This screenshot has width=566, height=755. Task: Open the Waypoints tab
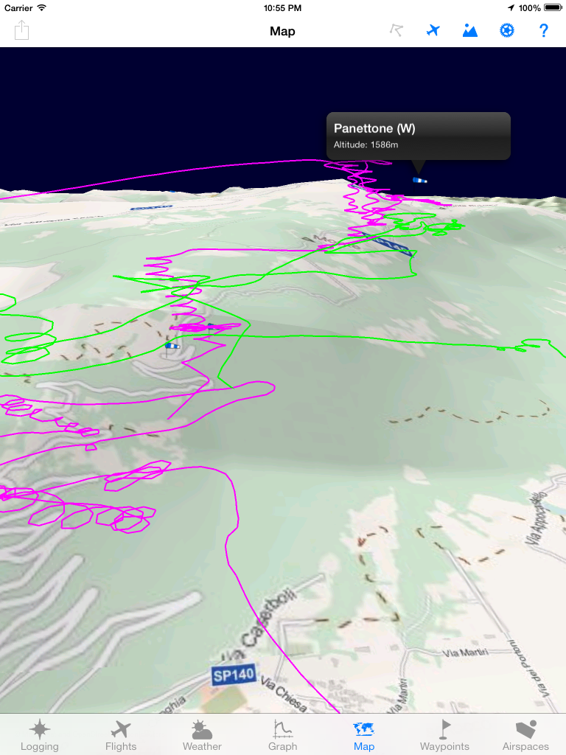coord(444,735)
